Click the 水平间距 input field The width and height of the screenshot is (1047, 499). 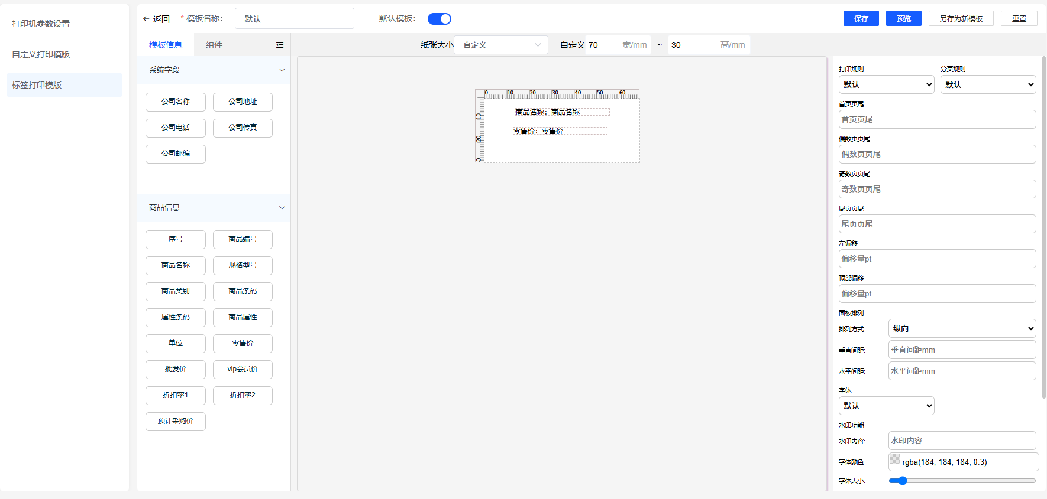962,371
